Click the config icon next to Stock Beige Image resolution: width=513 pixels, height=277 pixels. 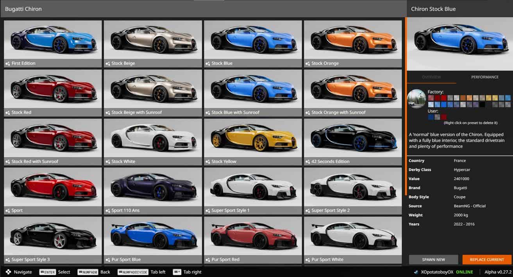click(x=107, y=64)
